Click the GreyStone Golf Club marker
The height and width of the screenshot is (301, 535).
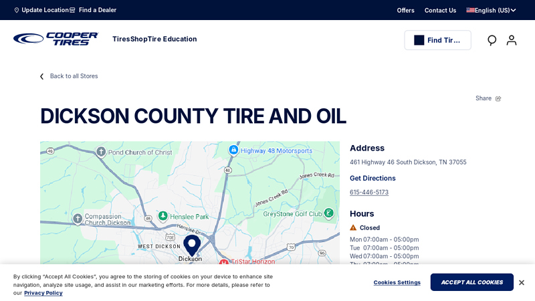click(x=328, y=213)
